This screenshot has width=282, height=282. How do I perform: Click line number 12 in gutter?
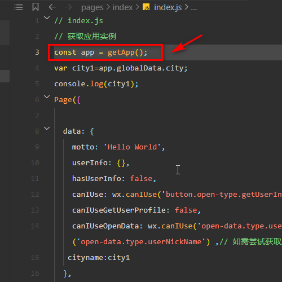(x=35, y=195)
